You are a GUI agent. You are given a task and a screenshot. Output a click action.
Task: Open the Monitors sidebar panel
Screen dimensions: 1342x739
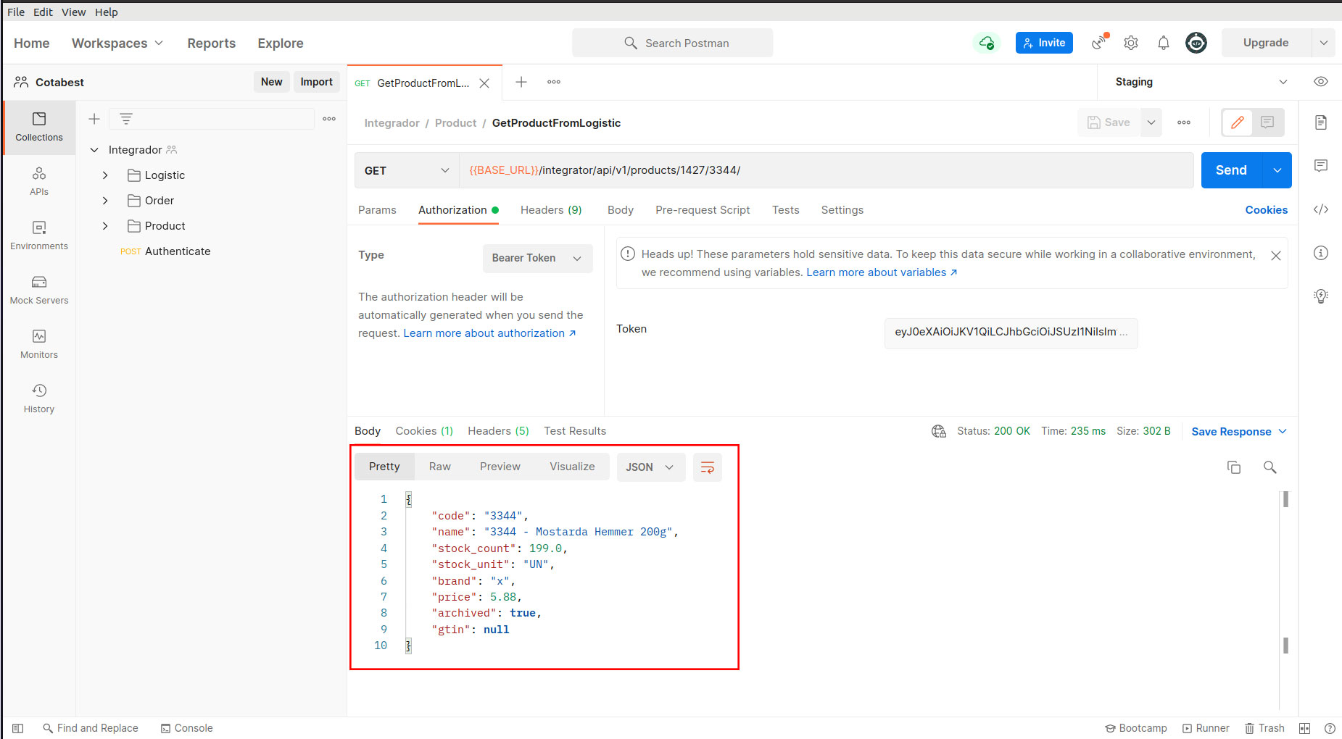click(39, 344)
